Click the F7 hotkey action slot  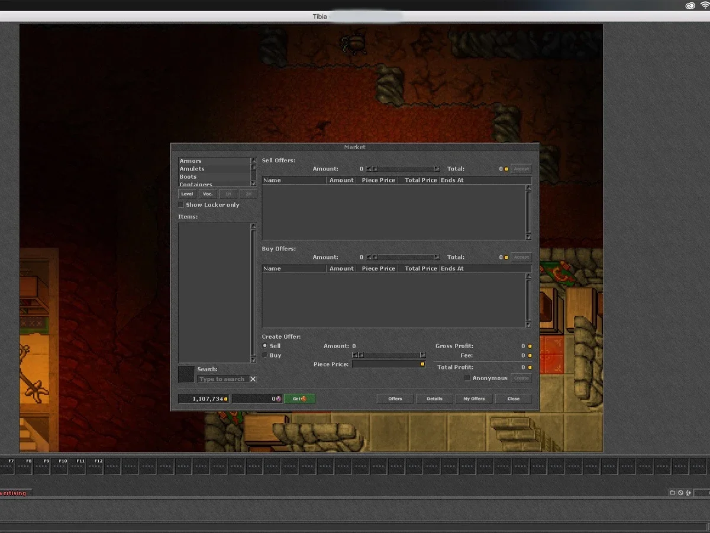tap(7, 465)
